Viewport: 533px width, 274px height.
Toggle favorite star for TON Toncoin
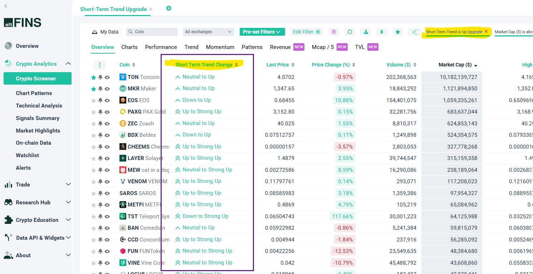tap(93, 77)
